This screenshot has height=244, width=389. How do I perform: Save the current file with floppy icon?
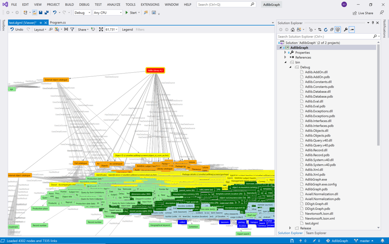point(41,12)
